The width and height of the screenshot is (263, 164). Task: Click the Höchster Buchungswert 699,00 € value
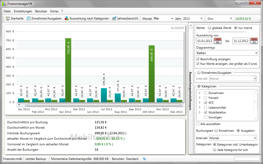tap(110, 133)
